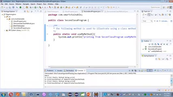Switch to DemonstrateClassMethods.java editor tab
173x97 pixels.
(x=117, y=11)
